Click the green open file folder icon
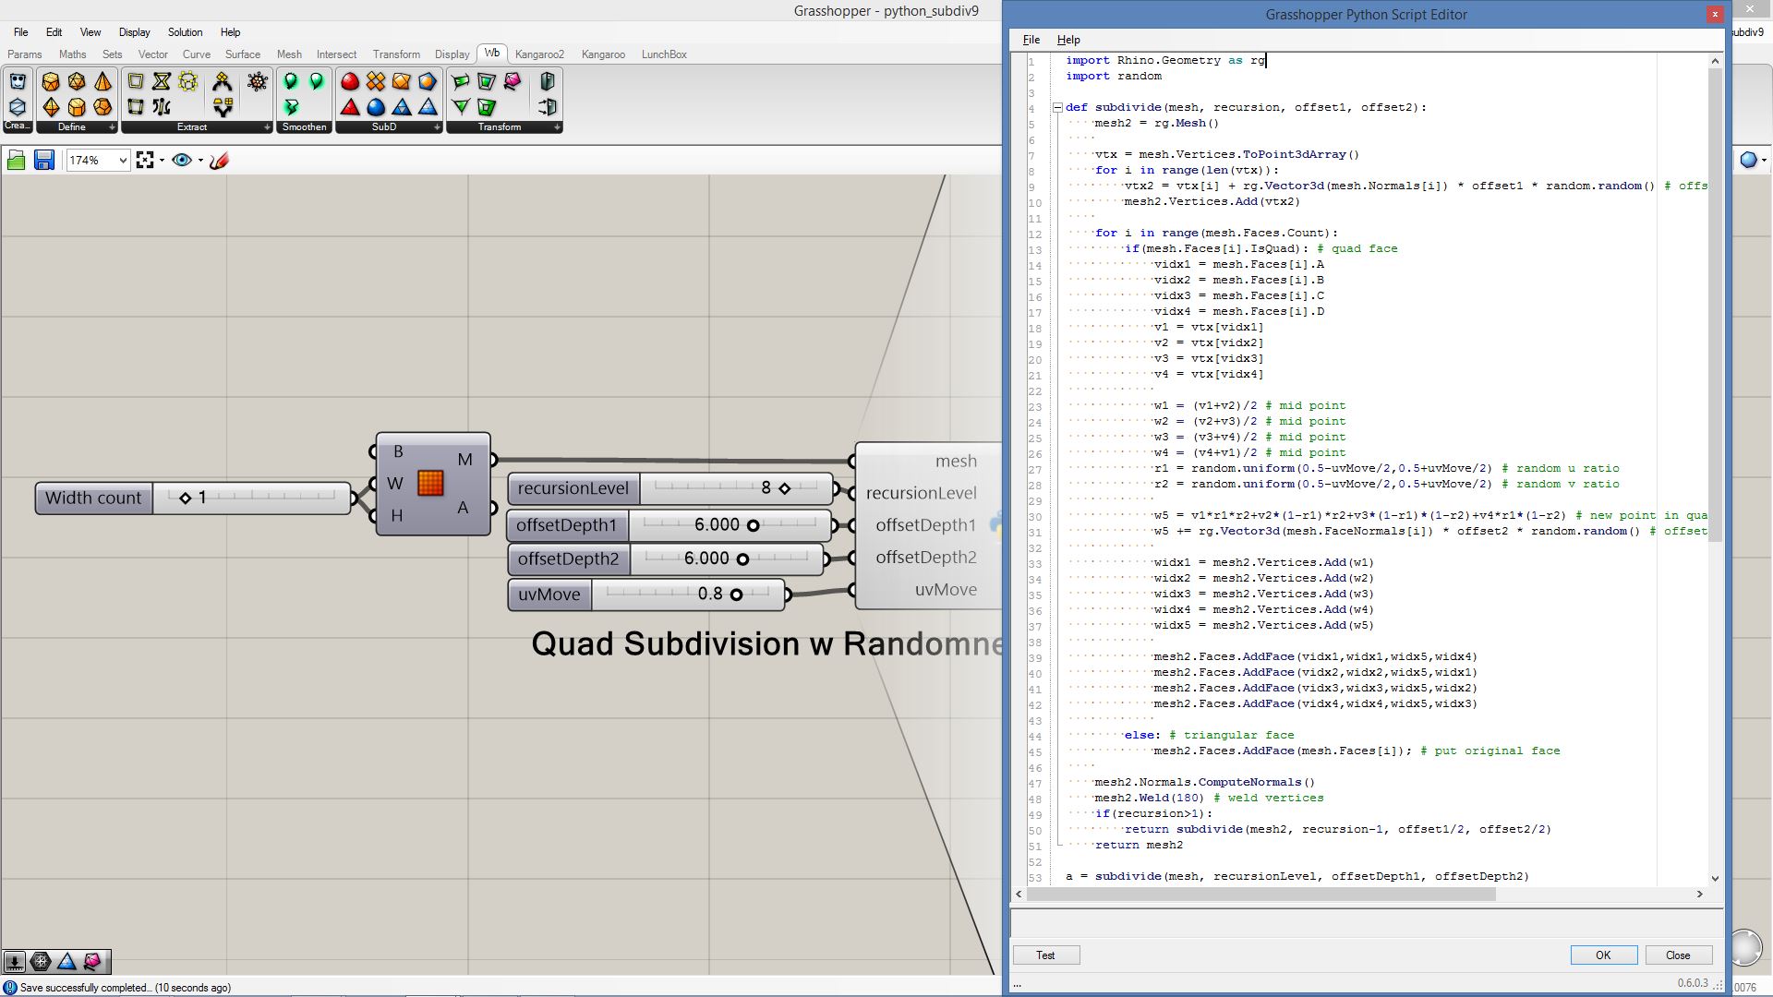The width and height of the screenshot is (1773, 997). tap(16, 161)
